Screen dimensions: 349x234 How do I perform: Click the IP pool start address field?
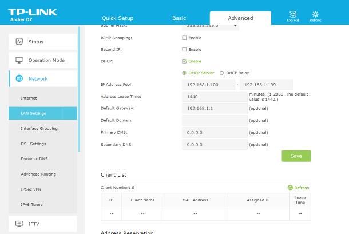tap(208, 85)
